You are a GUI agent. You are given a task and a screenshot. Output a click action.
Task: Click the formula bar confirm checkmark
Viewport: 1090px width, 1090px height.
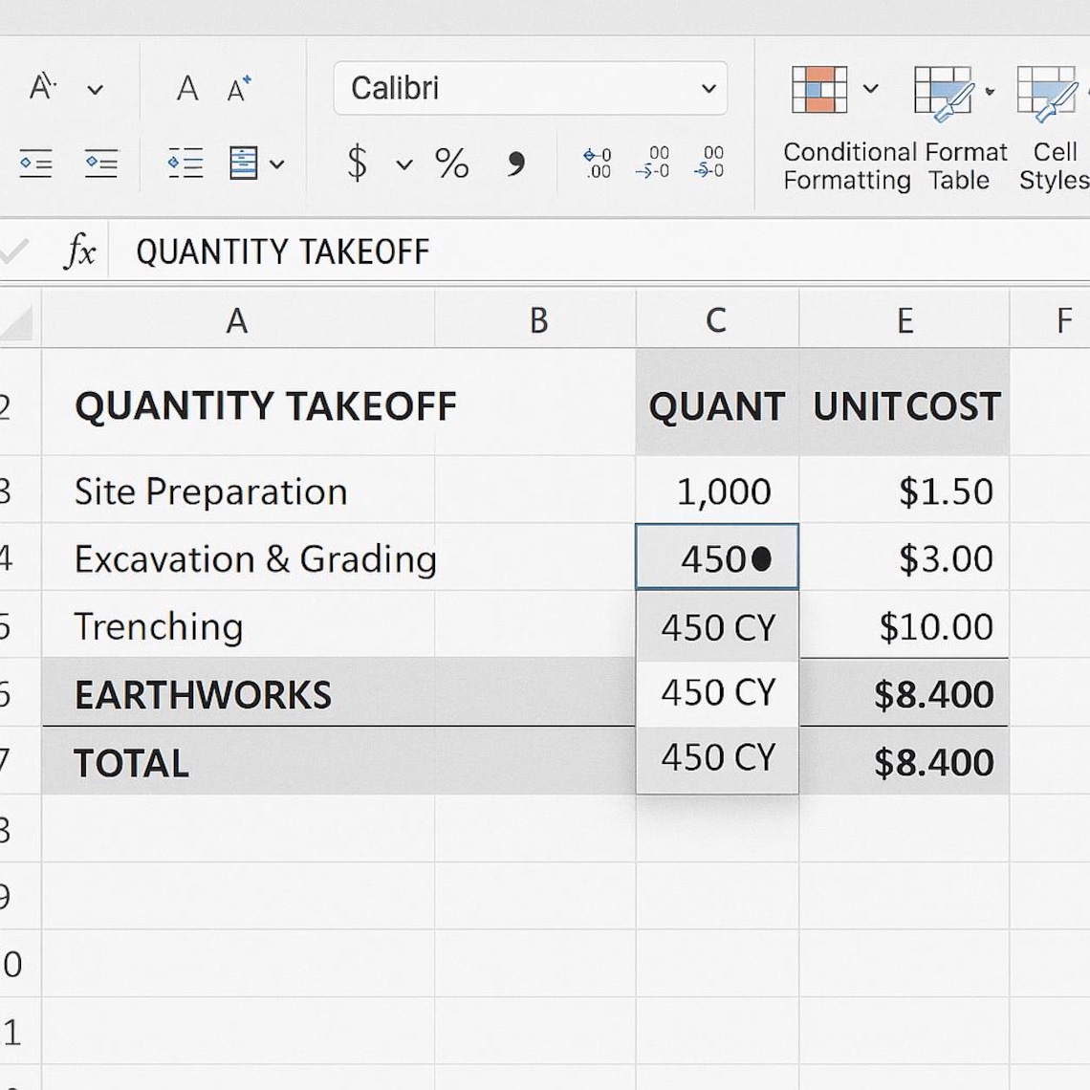tap(13, 251)
